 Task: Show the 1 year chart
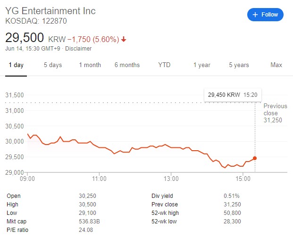point(202,65)
